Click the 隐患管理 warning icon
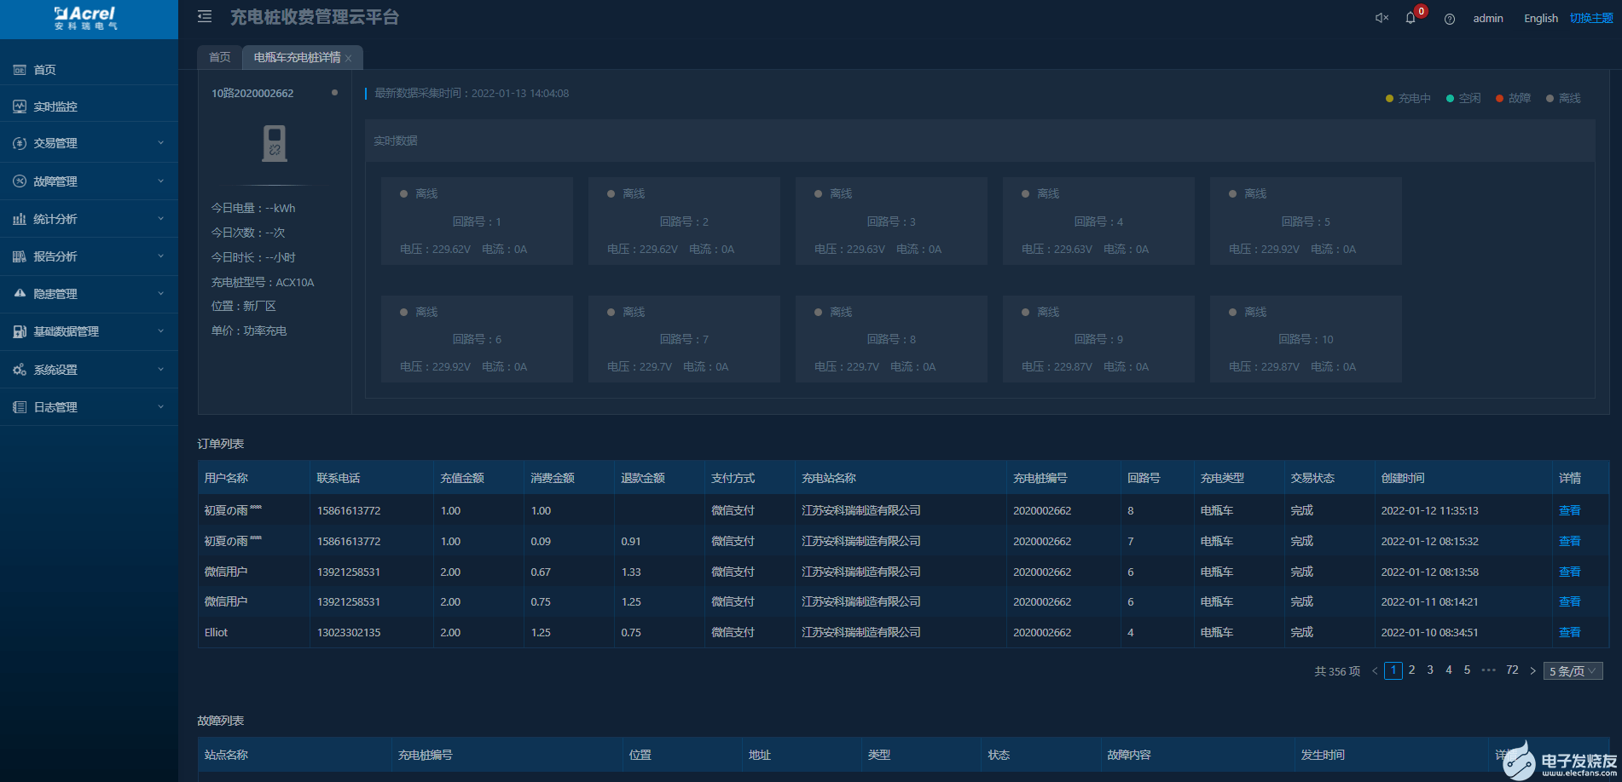 (x=20, y=293)
